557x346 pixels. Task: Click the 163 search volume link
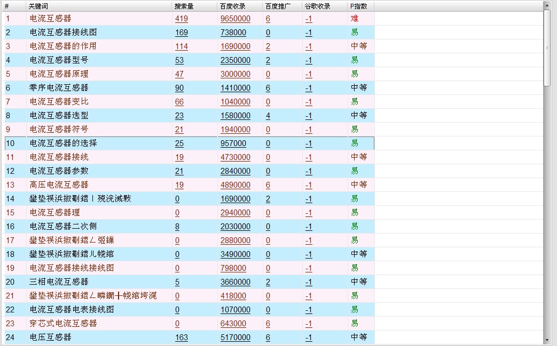181,337
